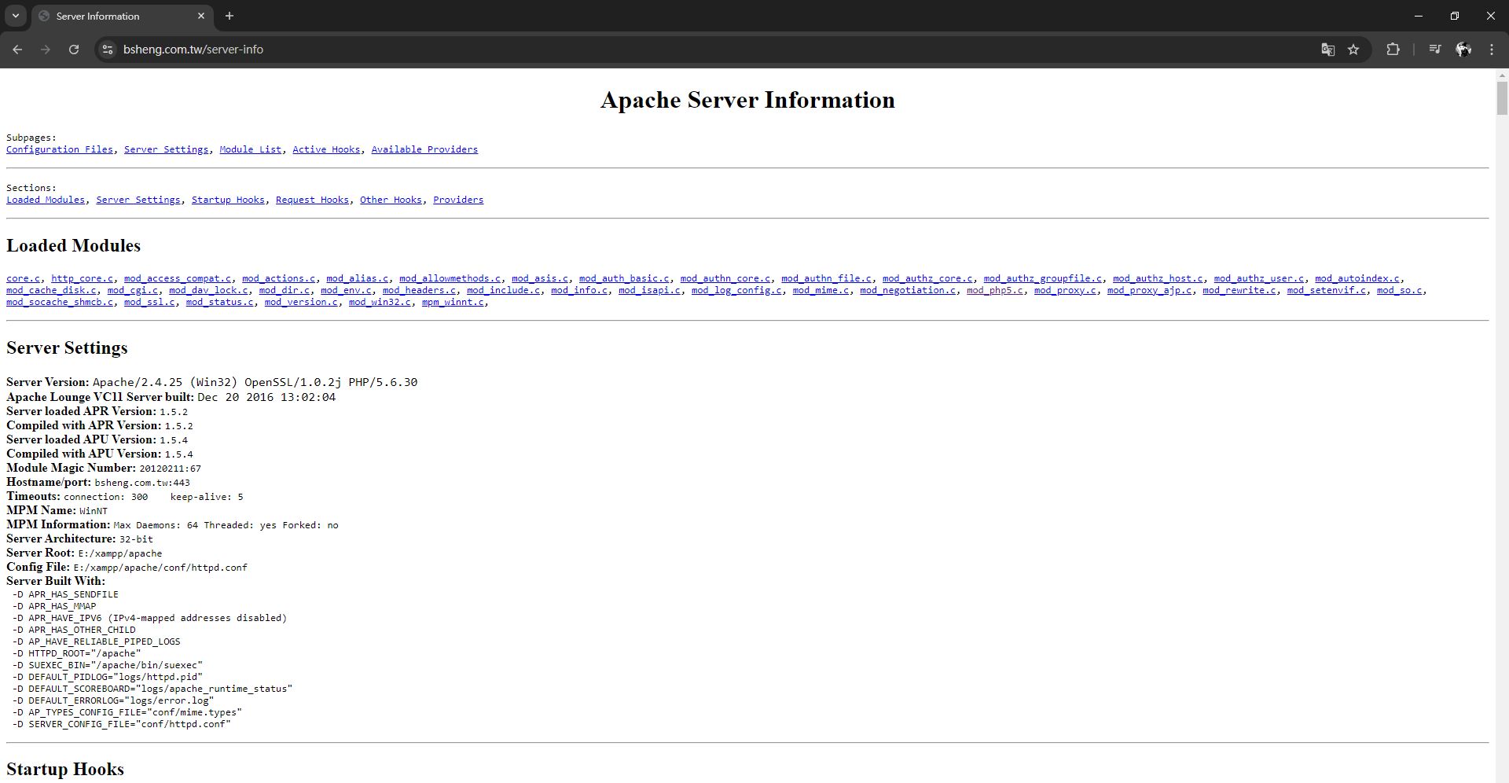The image size is (1509, 783).
Task: Select the Server Information tab
Action: tap(122, 16)
